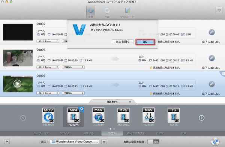
Task: Go to previous formats with left arrow
Action: click(23, 118)
